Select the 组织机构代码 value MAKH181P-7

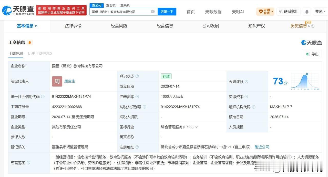pyautogui.click(x=281, y=107)
